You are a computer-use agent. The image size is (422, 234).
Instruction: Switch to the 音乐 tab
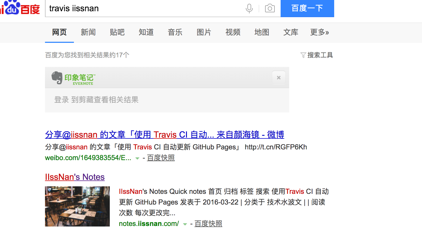[x=175, y=32]
